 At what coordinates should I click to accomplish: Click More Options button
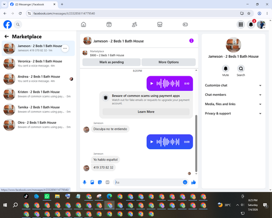169,62
